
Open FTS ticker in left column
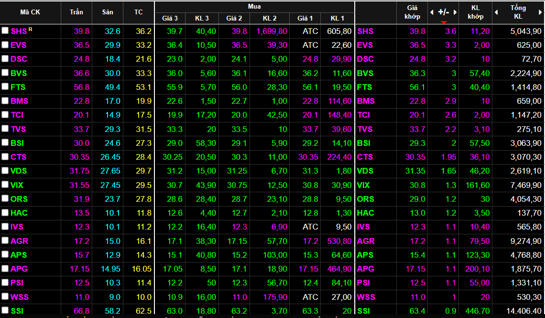[x=19, y=87]
